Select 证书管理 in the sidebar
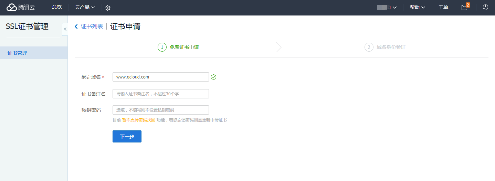 tap(17, 53)
